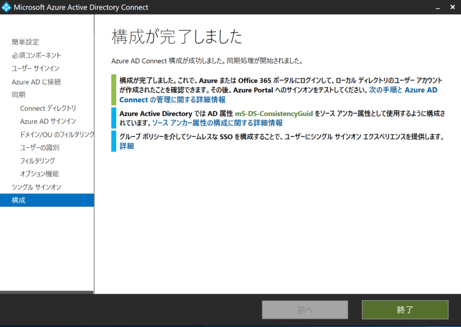Click the mS-DS-ConsistencyGuid attribute text

pos(274,113)
